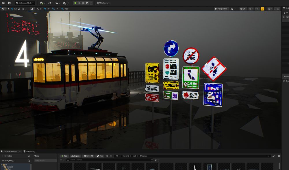This screenshot has height=170, width=289.
Task: Change rotation snap angle 10°
Action: (57, 9)
